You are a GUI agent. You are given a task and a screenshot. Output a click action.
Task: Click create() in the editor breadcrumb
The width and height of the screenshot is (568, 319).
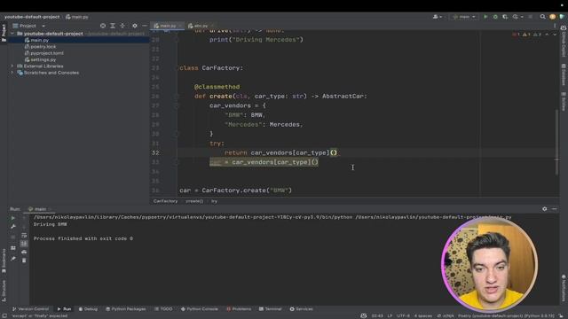click(194, 201)
